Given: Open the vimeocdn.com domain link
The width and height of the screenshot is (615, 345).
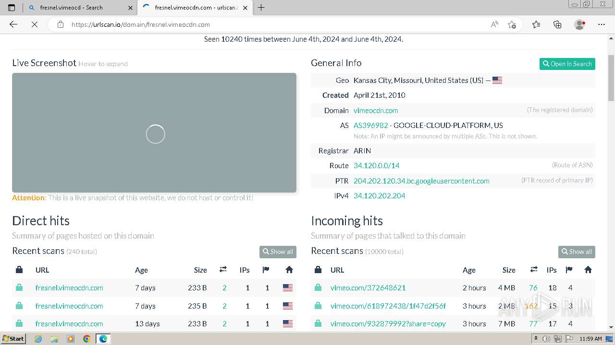Looking at the screenshot, I should (x=376, y=110).
